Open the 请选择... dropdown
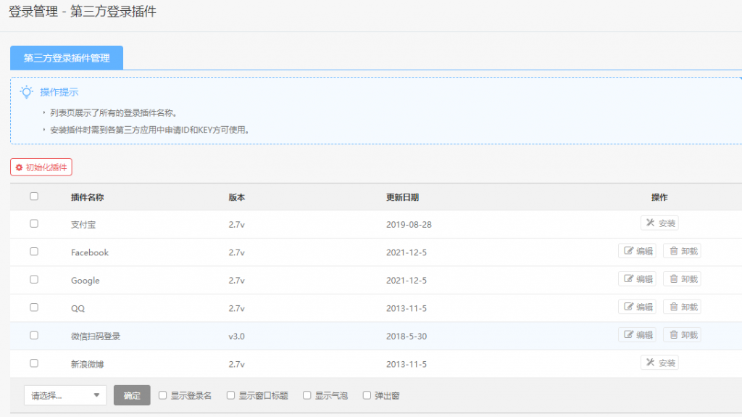This screenshot has height=417, width=742. click(65, 396)
